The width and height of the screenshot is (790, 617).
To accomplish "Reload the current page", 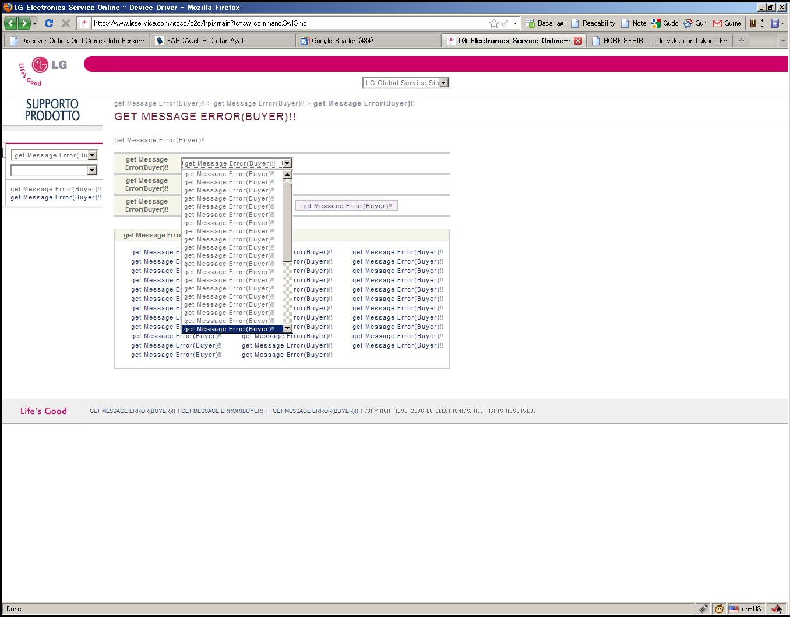I will click(49, 23).
